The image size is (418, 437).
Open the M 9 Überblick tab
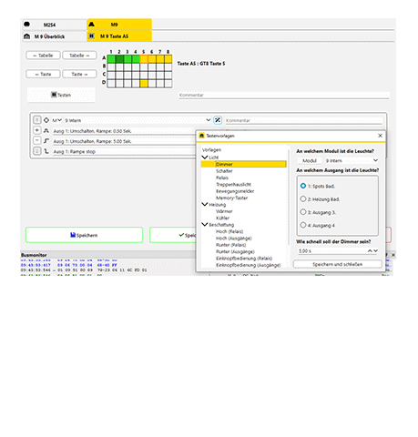pos(55,36)
